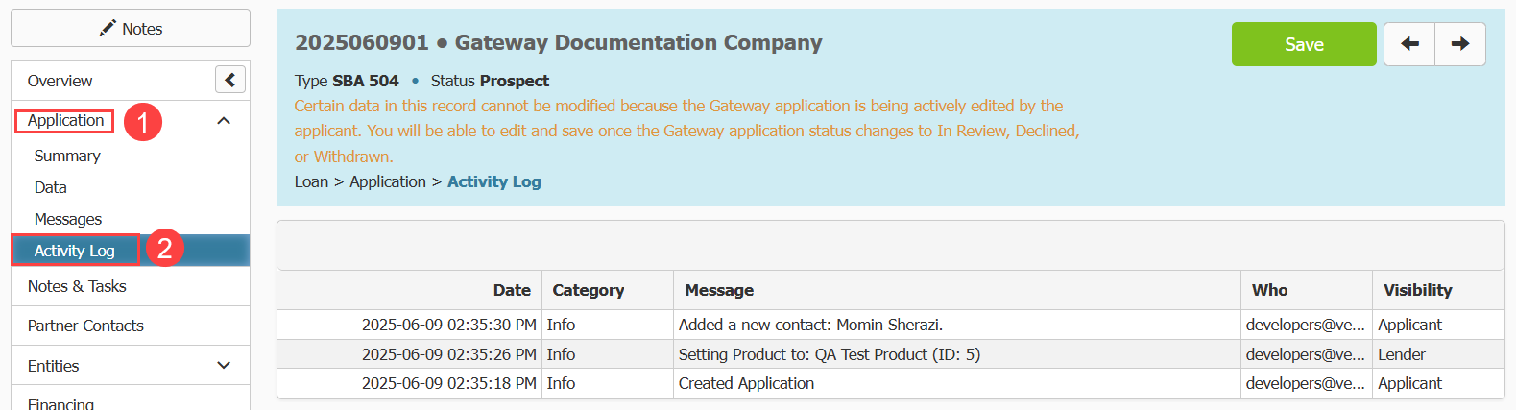
Task: Open Notes with the pencil icon
Action: [x=131, y=28]
